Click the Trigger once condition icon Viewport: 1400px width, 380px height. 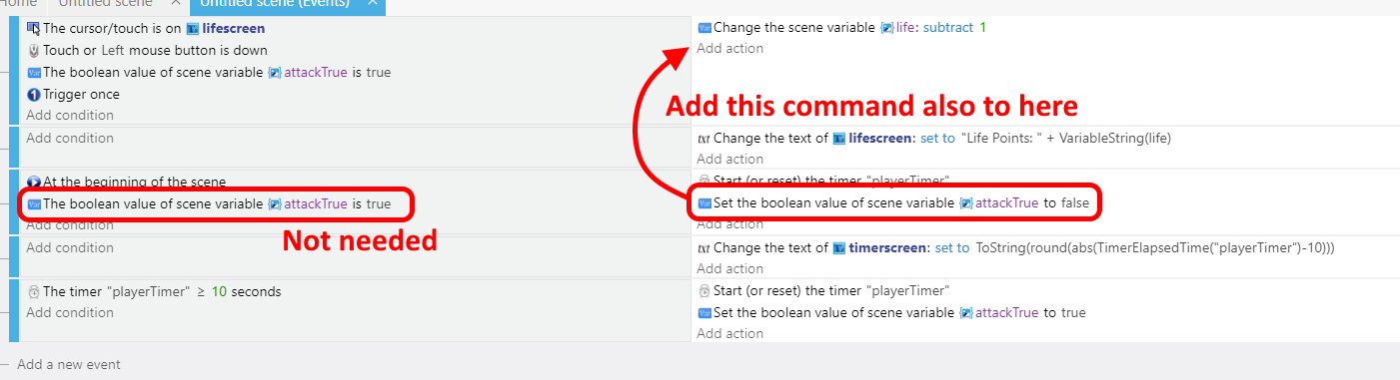[x=34, y=94]
